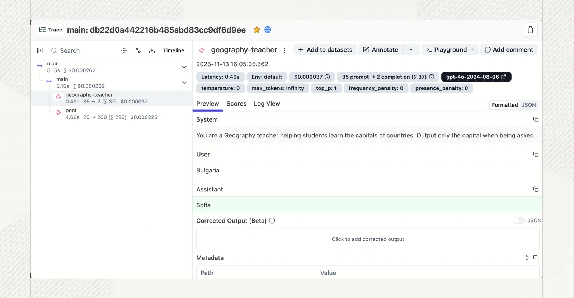Image resolution: width=574 pixels, height=298 pixels.
Task: Click the corrected output input box
Action: [x=368, y=239]
